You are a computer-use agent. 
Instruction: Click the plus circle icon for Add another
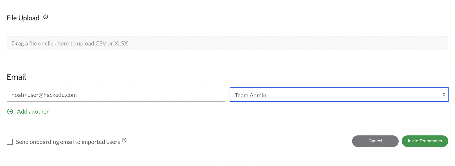click(10, 112)
